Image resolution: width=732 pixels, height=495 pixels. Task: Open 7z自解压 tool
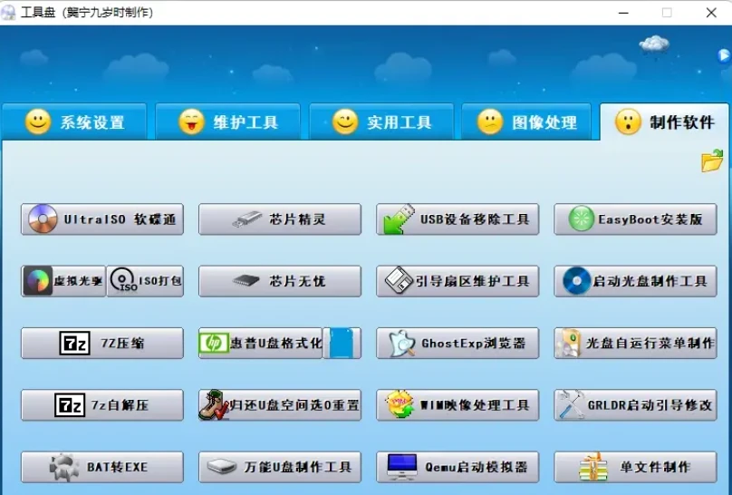coord(102,405)
